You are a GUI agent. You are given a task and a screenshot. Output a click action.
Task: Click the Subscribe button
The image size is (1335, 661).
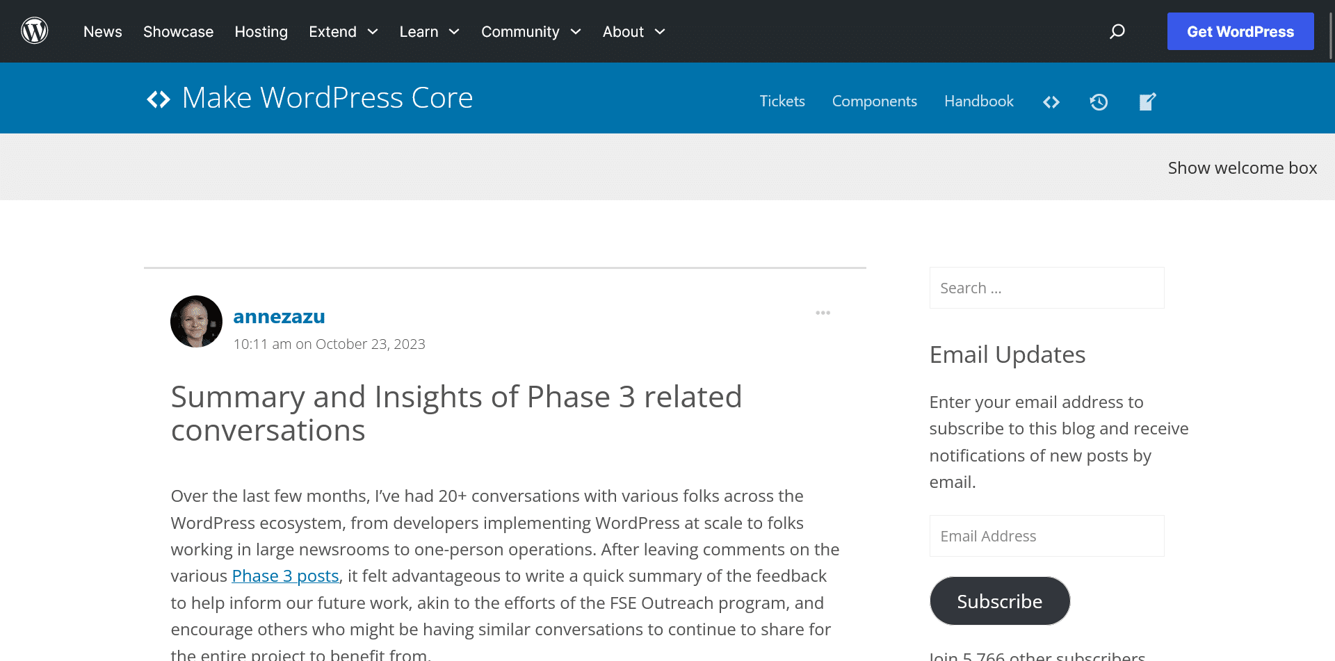point(999,601)
